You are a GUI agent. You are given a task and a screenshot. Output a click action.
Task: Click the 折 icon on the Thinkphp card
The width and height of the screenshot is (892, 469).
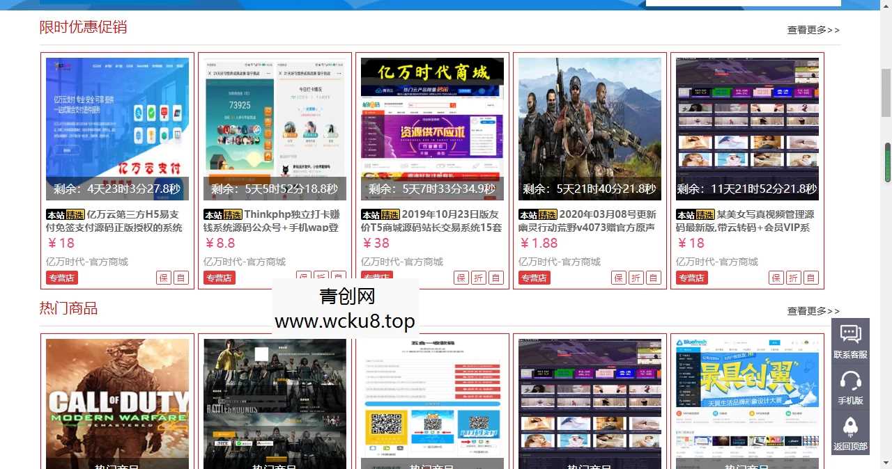[321, 278]
